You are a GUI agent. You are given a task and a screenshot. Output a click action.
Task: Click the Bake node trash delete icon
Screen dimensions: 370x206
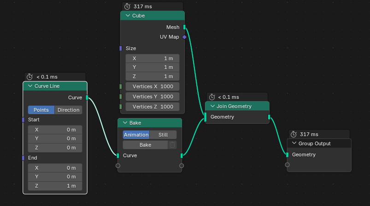pyautogui.click(x=172, y=145)
